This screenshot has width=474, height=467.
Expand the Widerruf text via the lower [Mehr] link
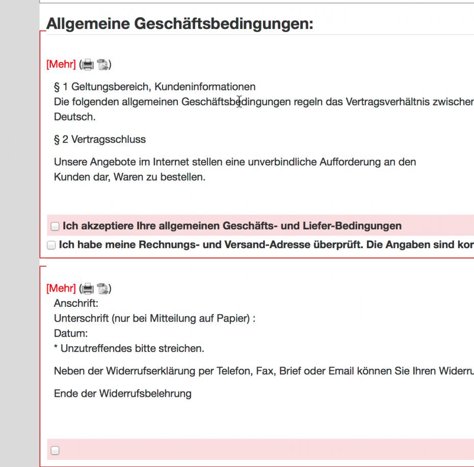pyautogui.click(x=61, y=289)
